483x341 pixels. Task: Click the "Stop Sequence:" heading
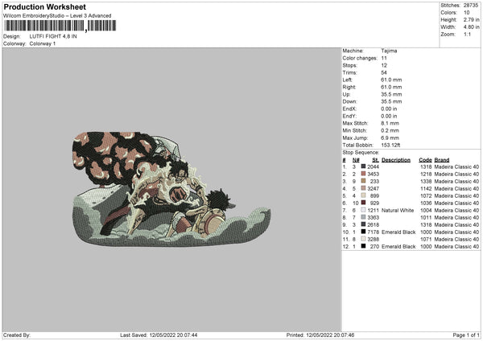[x=361, y=153]
